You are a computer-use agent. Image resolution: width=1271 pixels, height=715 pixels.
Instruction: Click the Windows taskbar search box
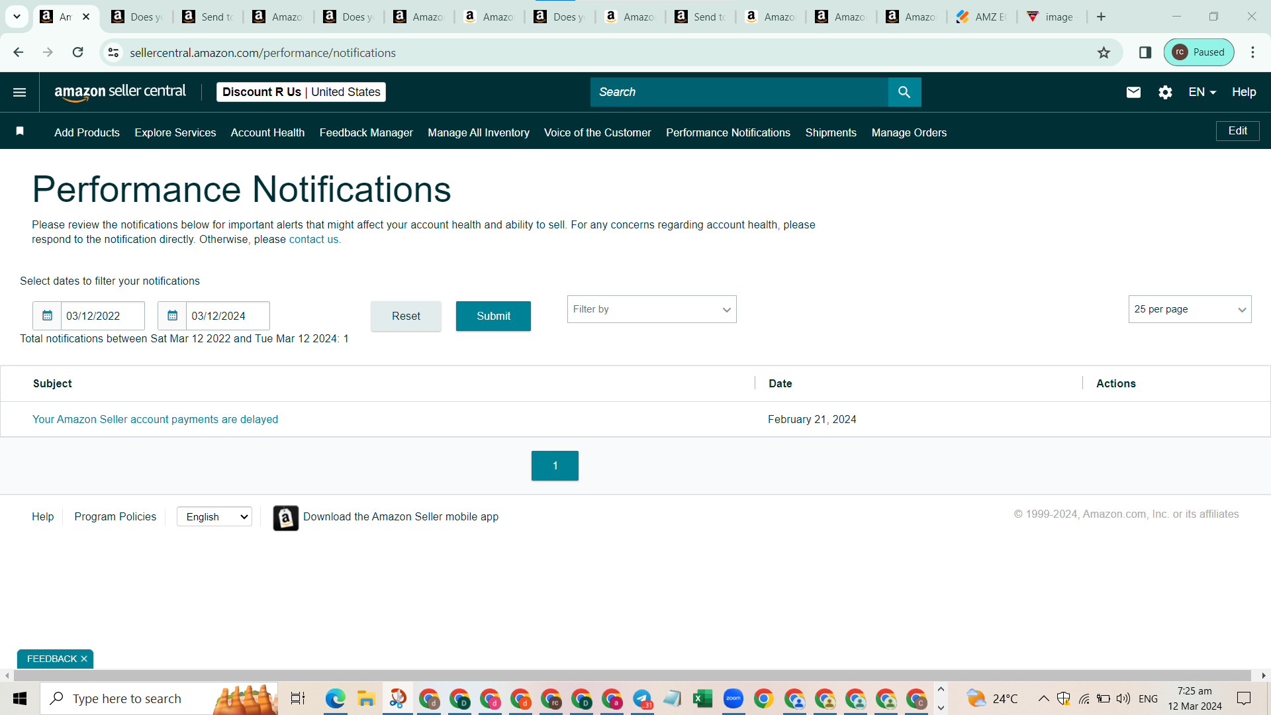click(x=159, y=698)
